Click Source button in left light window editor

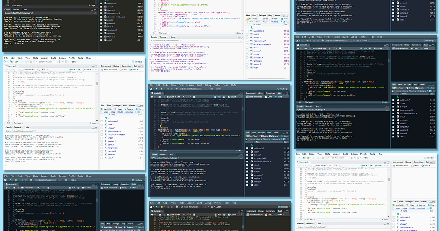(x=88, y=69)
